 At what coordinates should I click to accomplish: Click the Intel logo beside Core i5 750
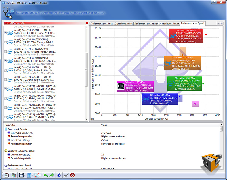(x=10, y=80)
